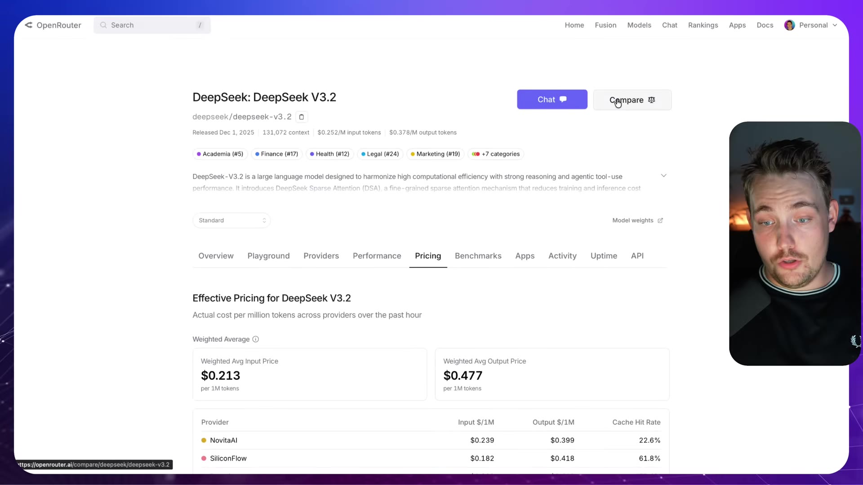Screen dimensions: 863x485
Task: Open the Standard variant dropdown
Action: pyautogui.click(x=231, y=220)
